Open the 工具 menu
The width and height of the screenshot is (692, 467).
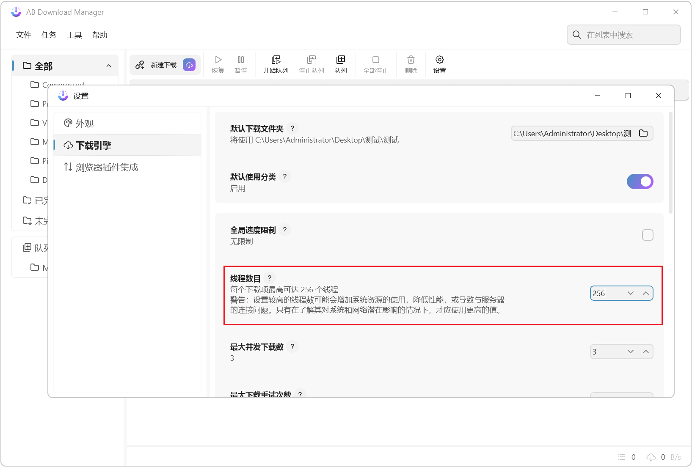pyautogui.click(x=74, y=35)
